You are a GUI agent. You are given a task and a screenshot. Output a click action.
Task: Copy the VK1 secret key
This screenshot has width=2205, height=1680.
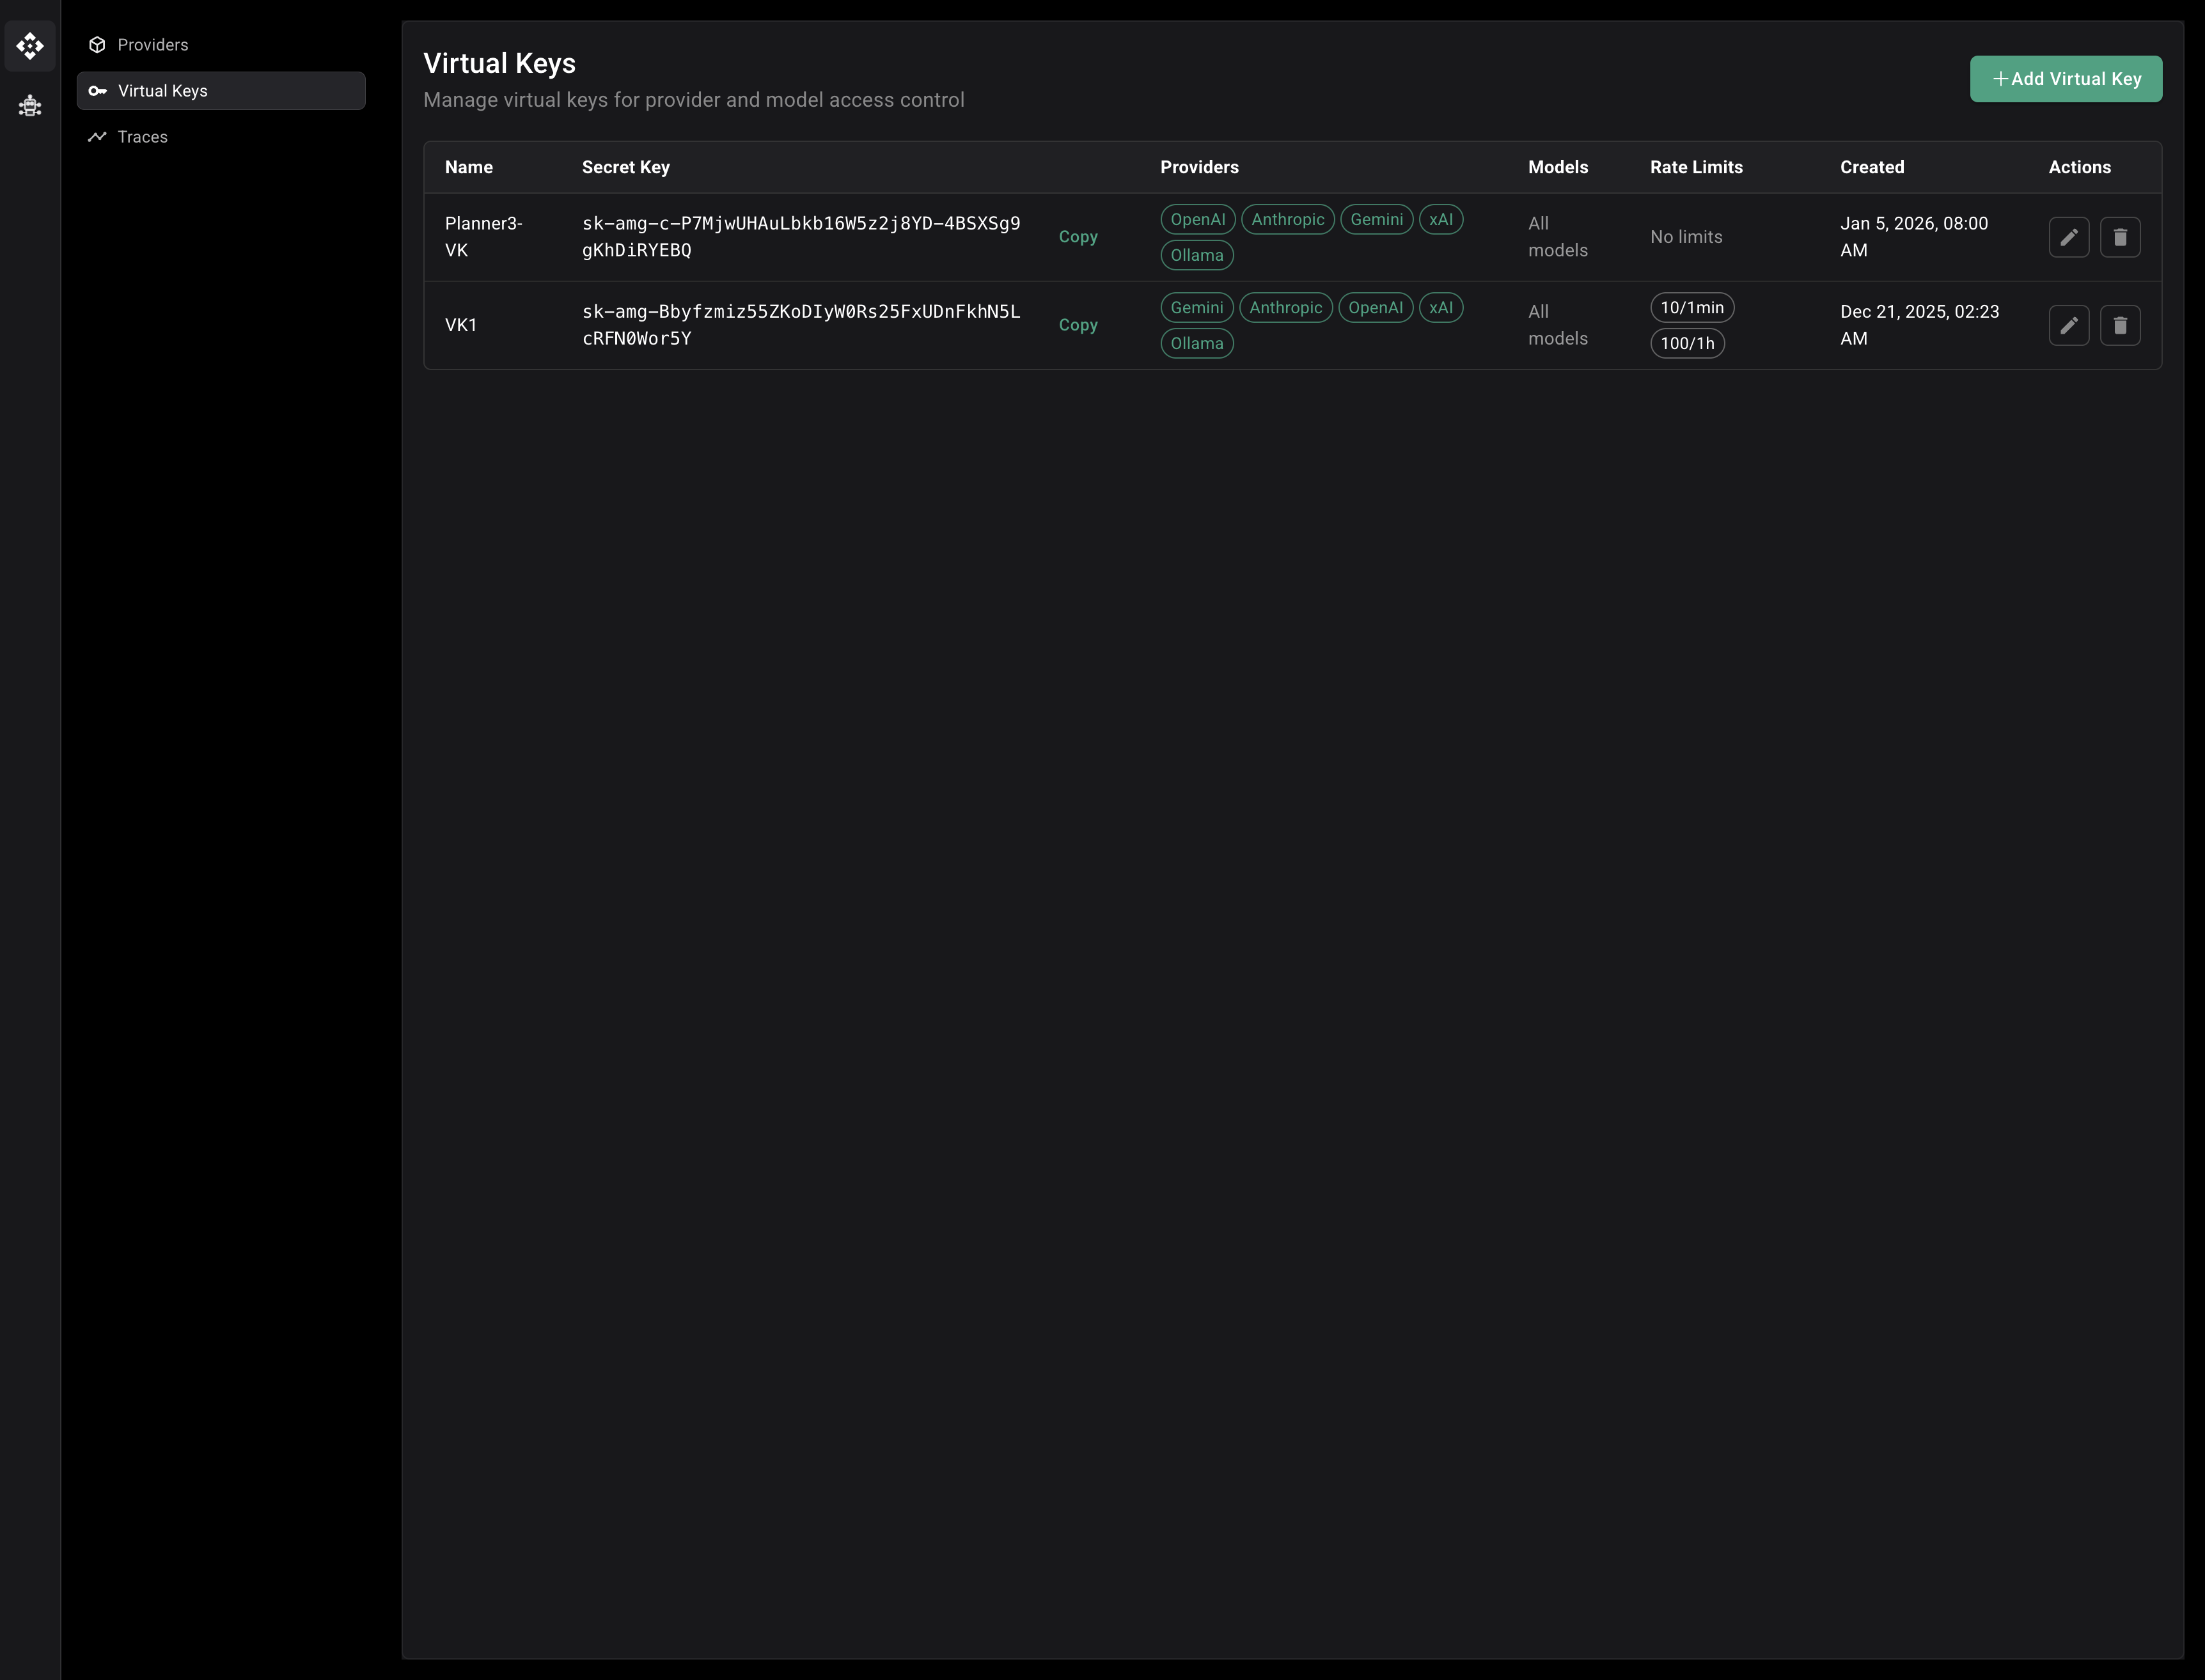click(1078, 325)
